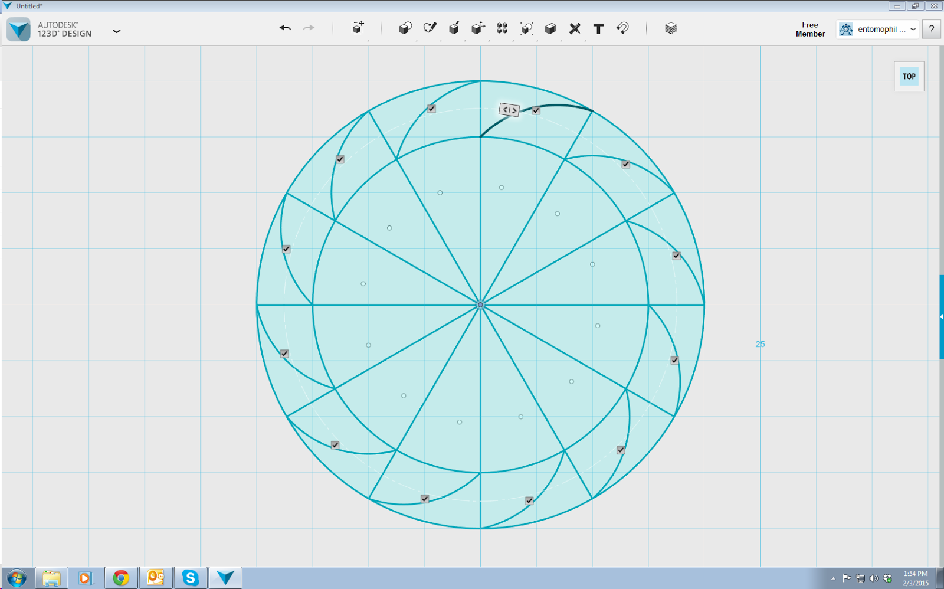Open the Construct tools menu
The width and height of the screenshot is (944, 589).
coord(454,28)
